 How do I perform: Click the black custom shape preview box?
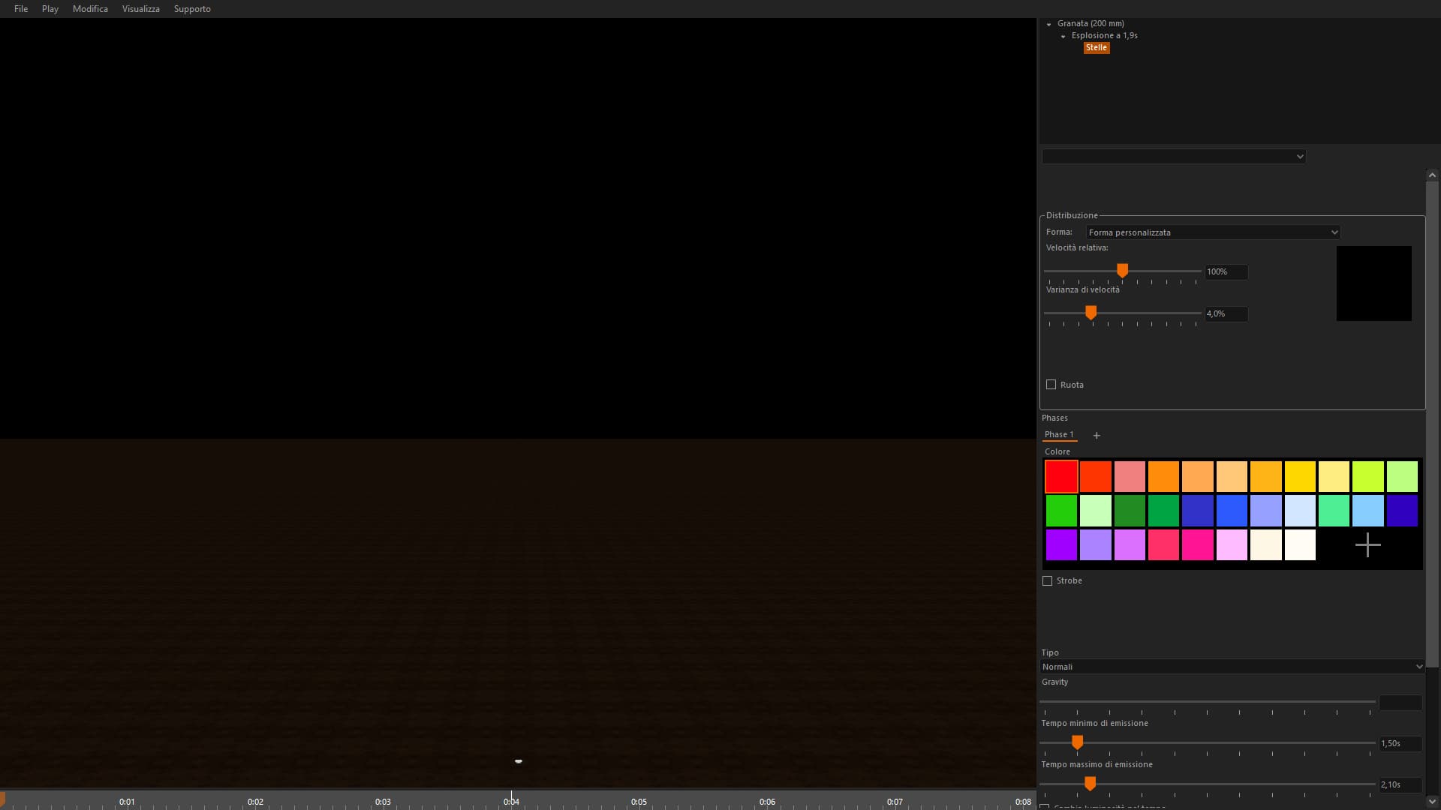click(1373, 283)
